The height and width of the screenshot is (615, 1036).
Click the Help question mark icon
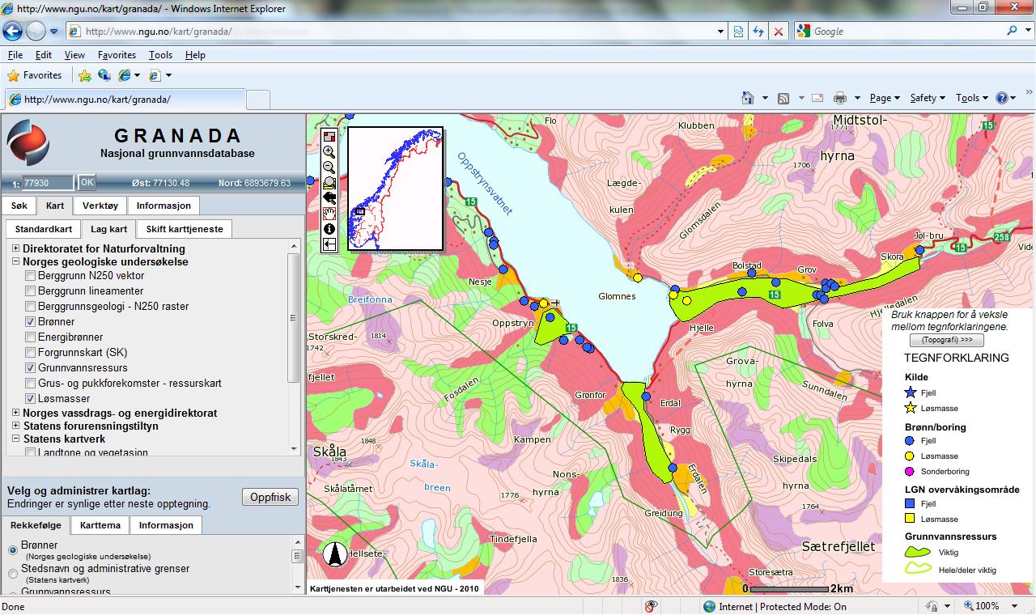coord(1002,98)
